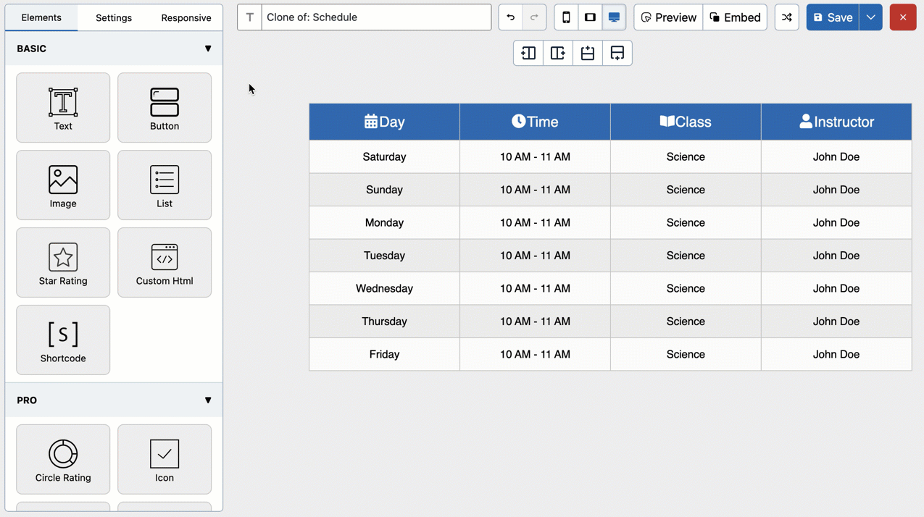
Task: Insert the Shortcode element
Action: [63, 340]
